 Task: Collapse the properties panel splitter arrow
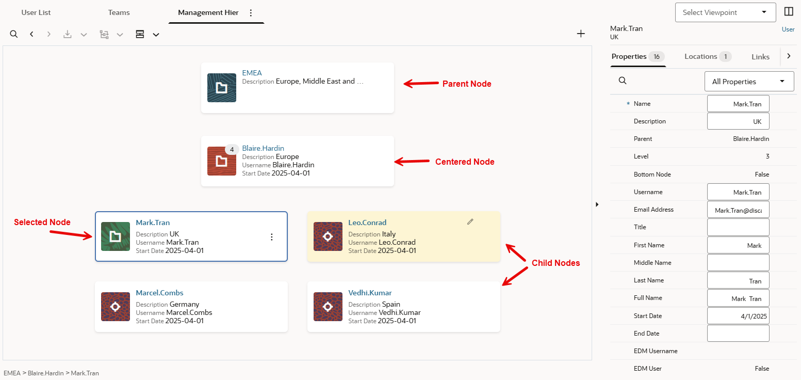tap(597, 204)
